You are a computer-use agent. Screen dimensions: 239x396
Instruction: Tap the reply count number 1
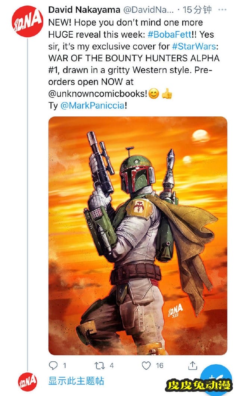(x=64, y=365)
